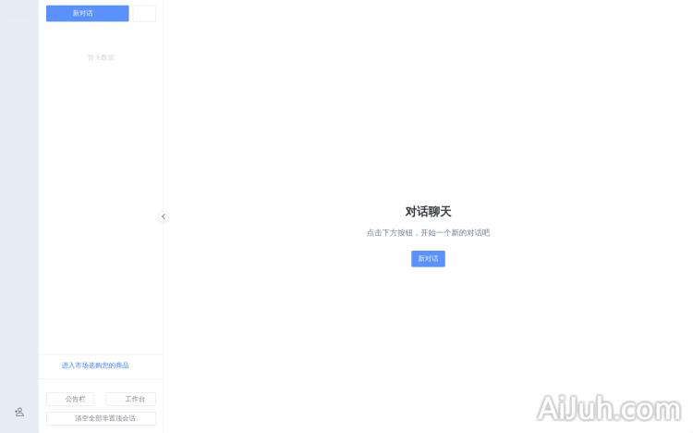The image size is (693, 433).
Task: Open the 公告栏 bulletin board
Action: click(70, 399)
